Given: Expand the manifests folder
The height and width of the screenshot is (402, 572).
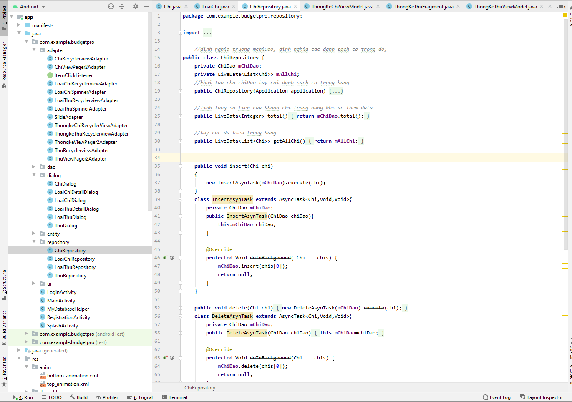Looking at the screenshot, I should (19, 25).
